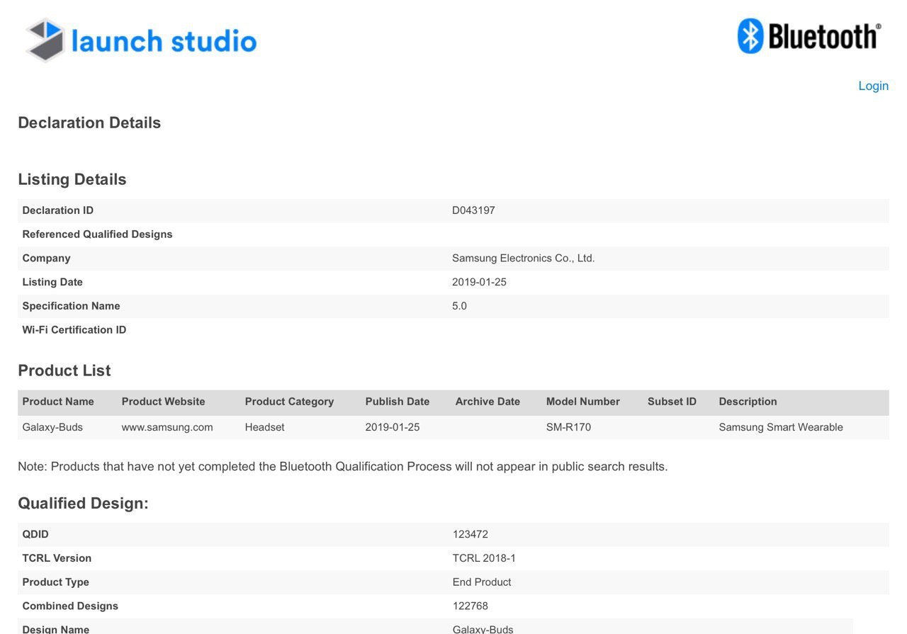Click the Product List heading

coord(64,370)
